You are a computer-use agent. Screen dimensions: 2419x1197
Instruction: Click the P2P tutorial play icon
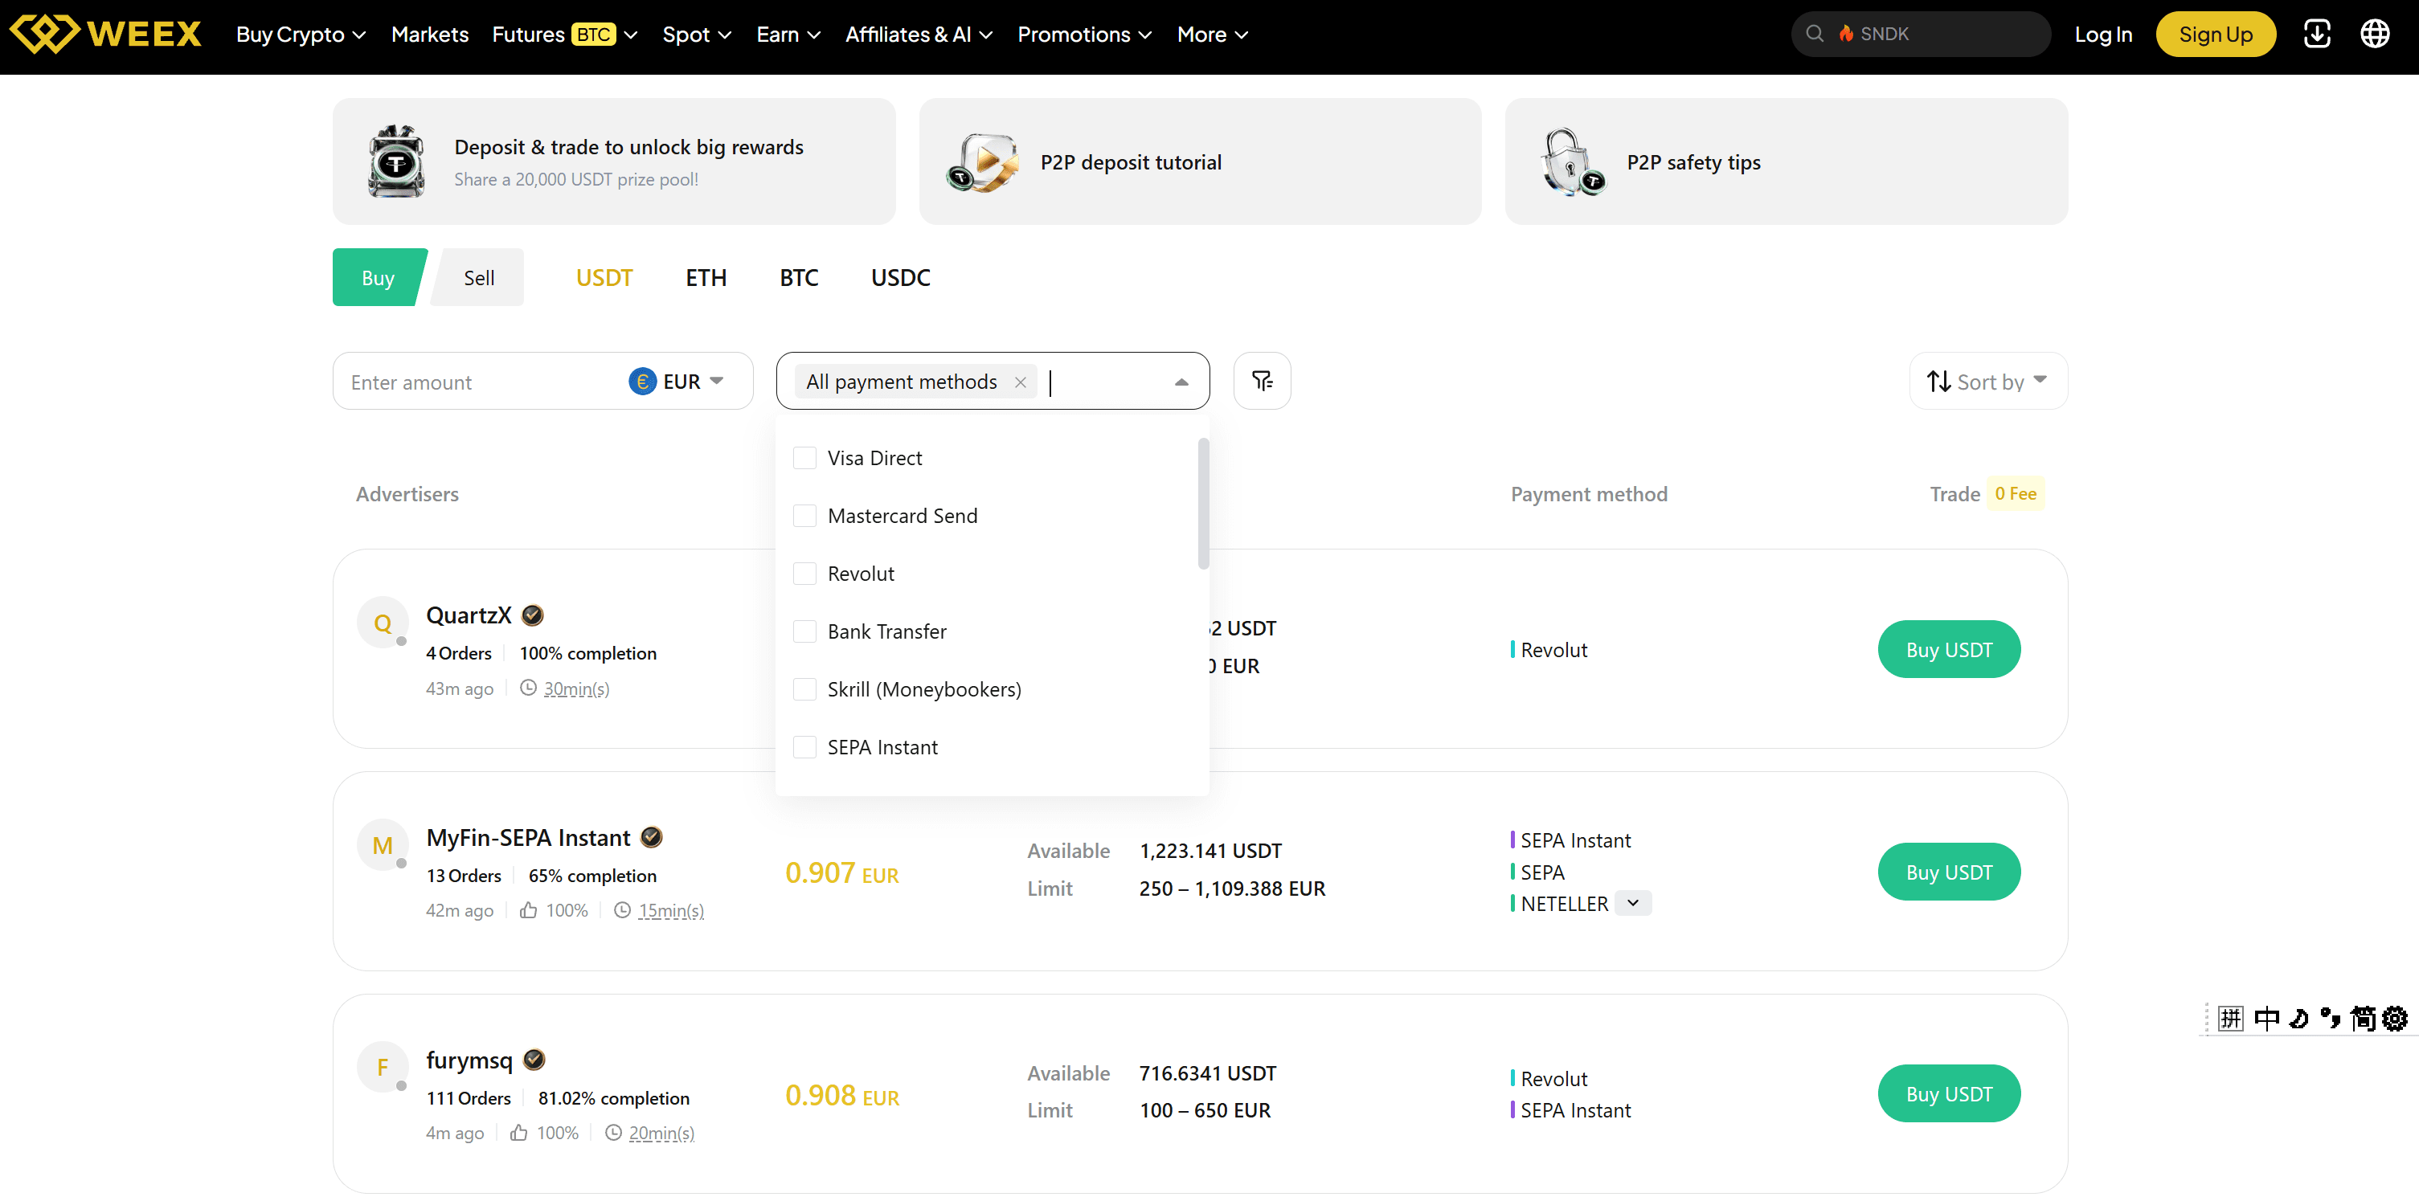tap(982, 161)
